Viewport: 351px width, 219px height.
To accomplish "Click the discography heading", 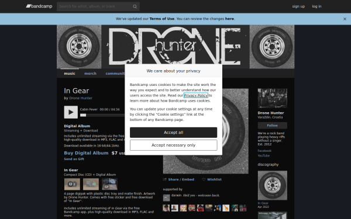I will 268,165.
